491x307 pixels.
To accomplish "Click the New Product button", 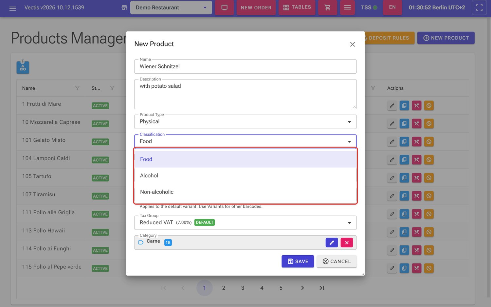I will (x=446, y=38).
